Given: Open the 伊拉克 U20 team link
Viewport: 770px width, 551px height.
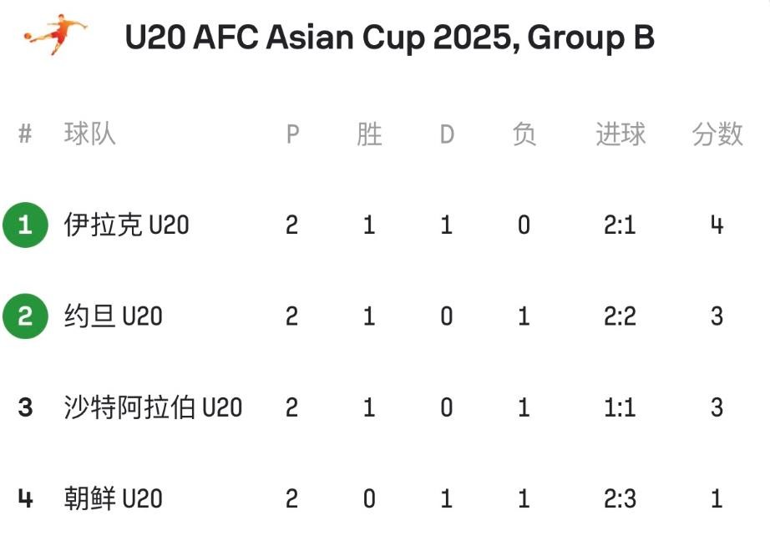Looking at the screenshot, I should point(126,225).
